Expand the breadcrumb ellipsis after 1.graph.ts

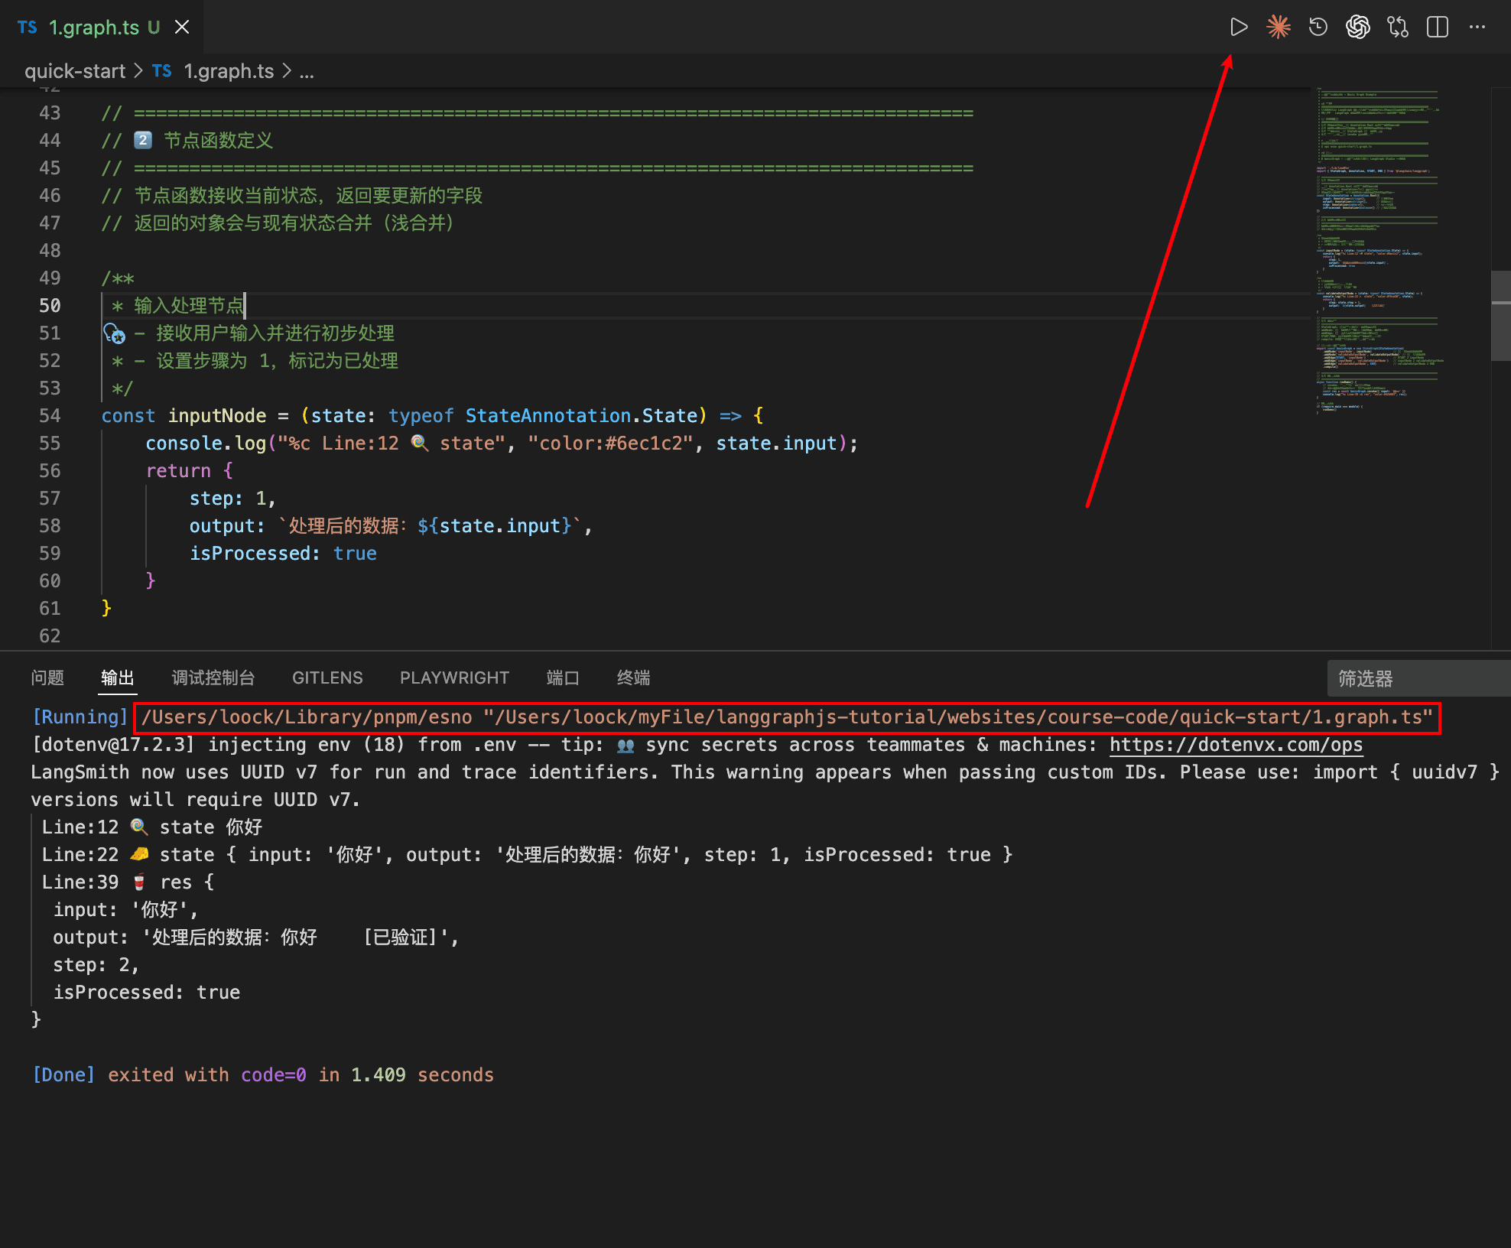coord(307,71)
